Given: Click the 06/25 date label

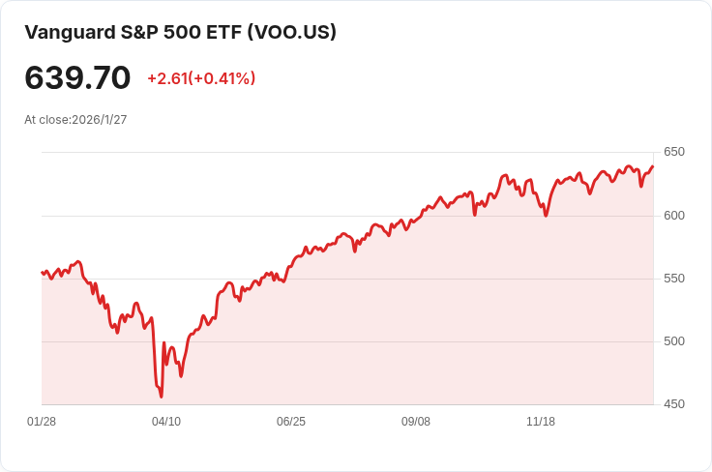Looking at the screenshot, I should coord(291,422).
